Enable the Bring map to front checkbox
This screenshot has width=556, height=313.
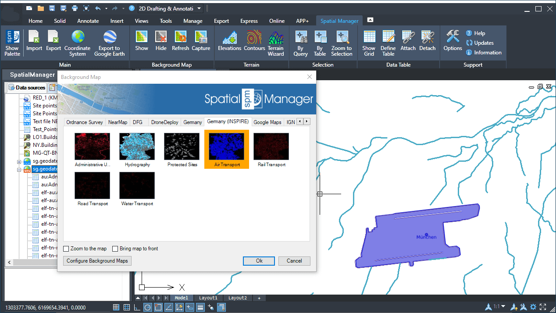pyautogui.click(x=115, y=249)
